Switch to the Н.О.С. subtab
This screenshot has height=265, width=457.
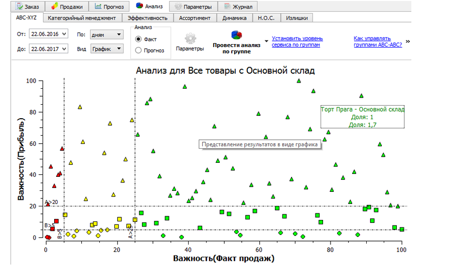point(266,18)
